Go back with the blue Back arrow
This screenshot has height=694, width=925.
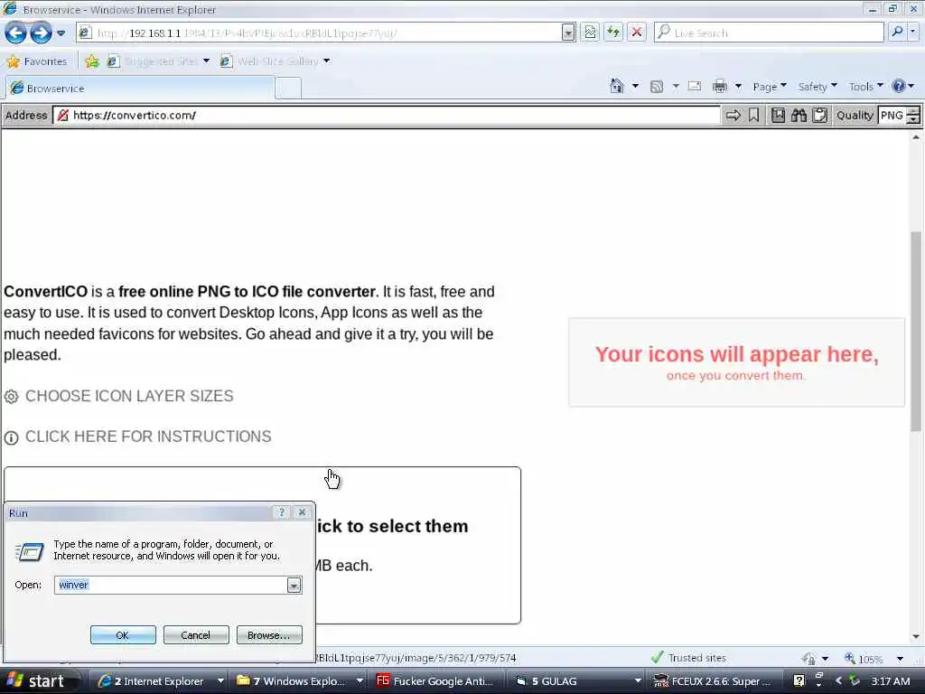[x=16, y=33]
